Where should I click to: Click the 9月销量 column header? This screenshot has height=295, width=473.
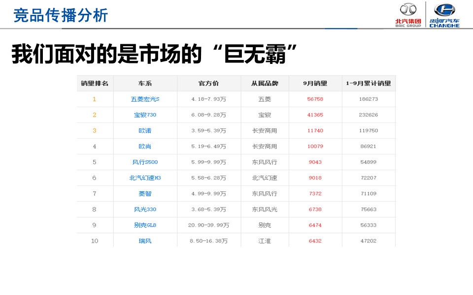click(315, 84)
